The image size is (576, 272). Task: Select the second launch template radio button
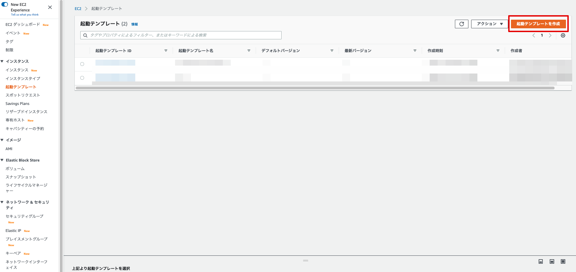coord(82,78)
